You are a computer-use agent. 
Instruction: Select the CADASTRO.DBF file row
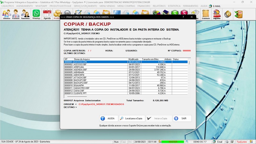[126, 88]
